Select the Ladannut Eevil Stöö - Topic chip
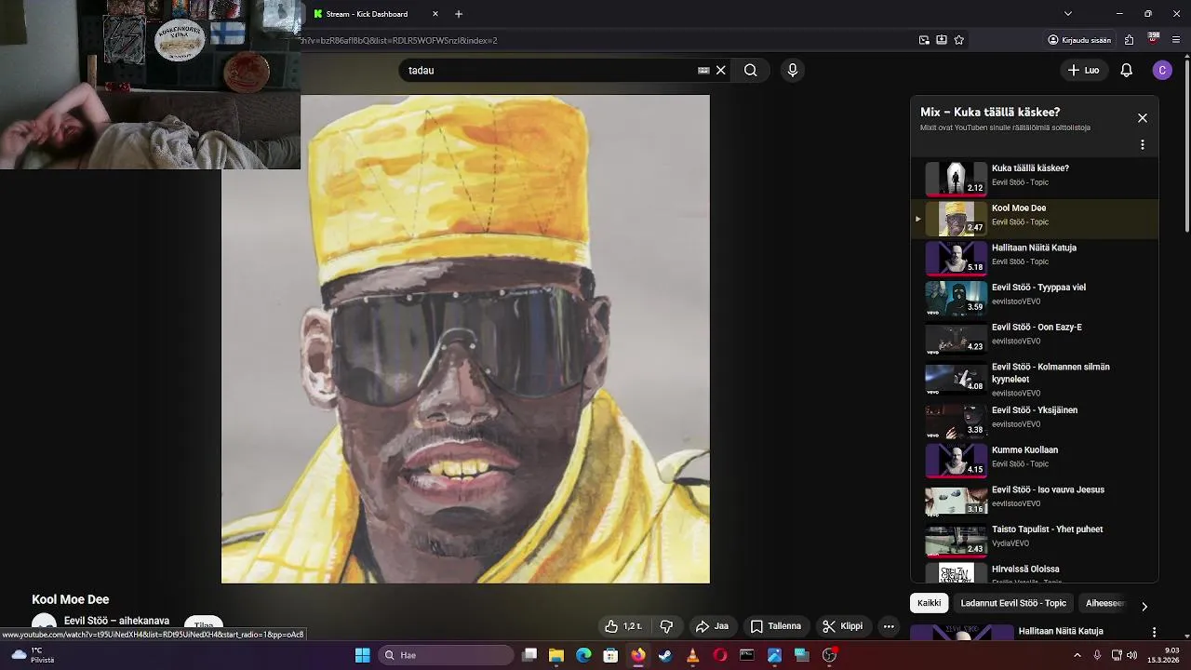The width and height of the screenshot is (1191, 670). pyautogui.click(x=1013, y=603)
